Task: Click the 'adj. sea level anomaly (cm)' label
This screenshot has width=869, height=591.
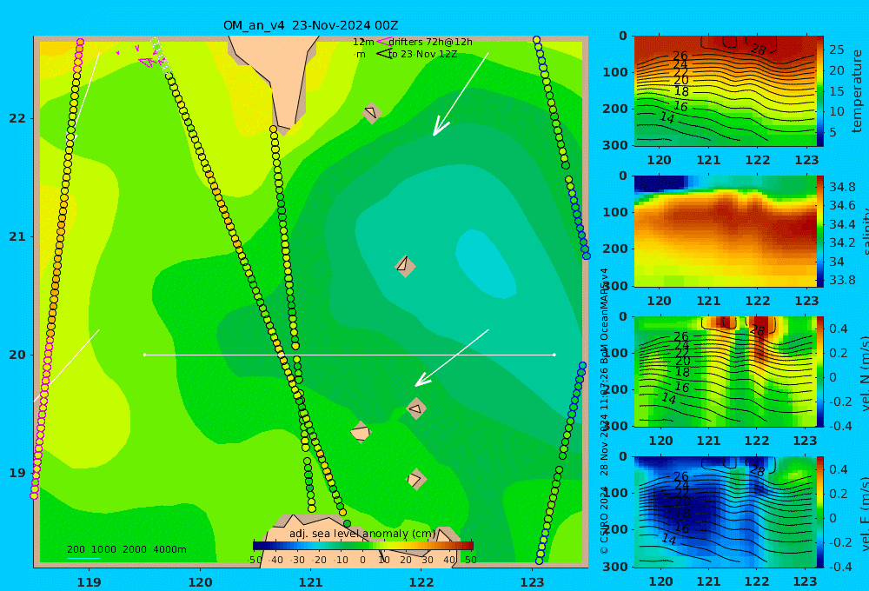Action: point(362,534)
